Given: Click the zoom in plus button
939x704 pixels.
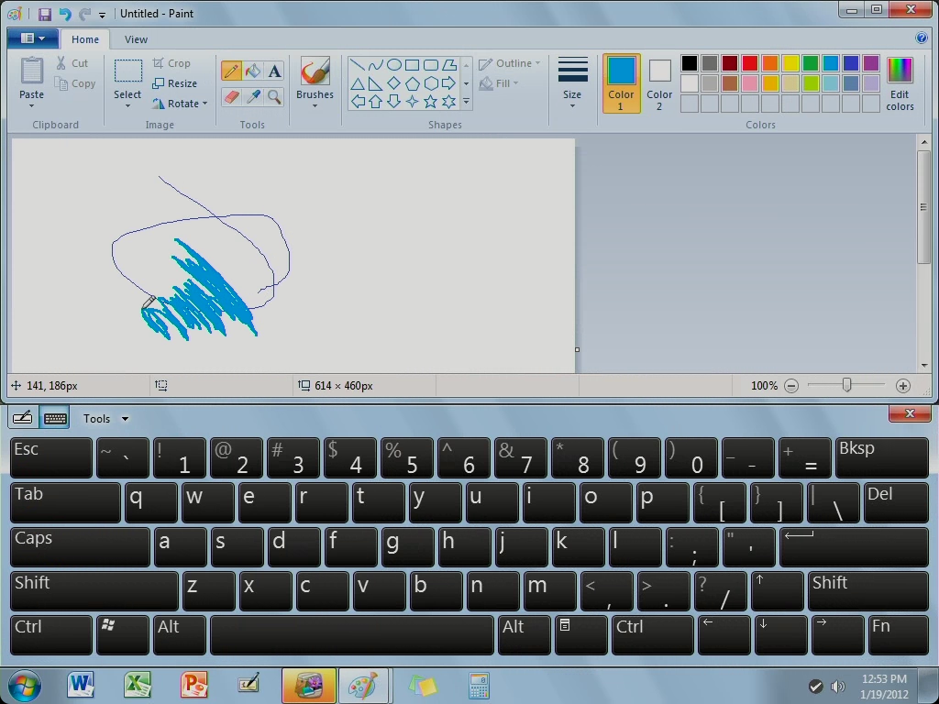Looking at the screenshot, I should [x=903, y=386].
